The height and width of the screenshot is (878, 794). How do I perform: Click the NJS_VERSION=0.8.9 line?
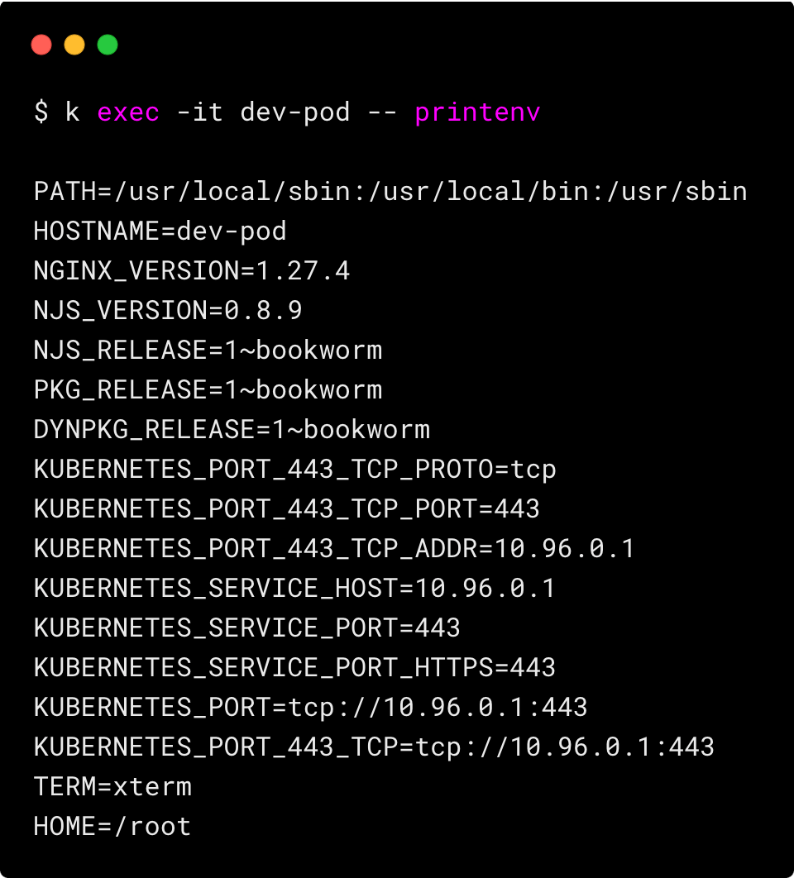(x=168, y=311)
